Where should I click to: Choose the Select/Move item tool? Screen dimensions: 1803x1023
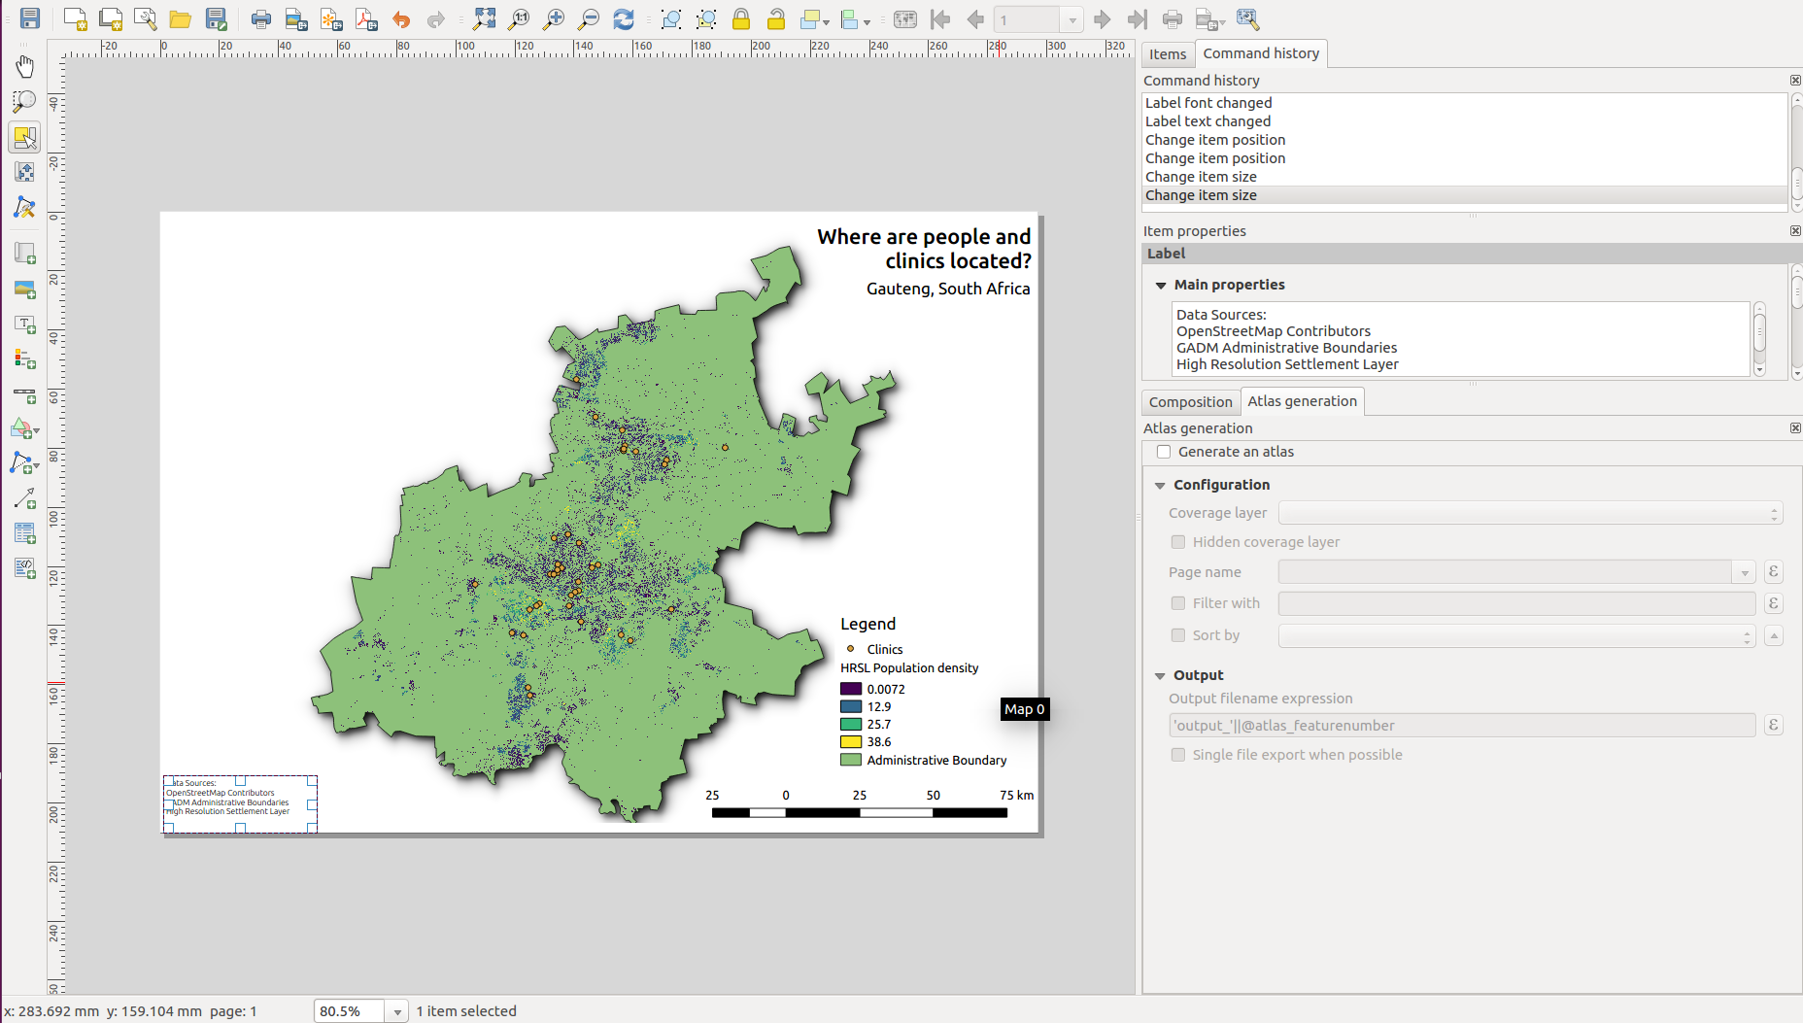click(x=24, y=137)
